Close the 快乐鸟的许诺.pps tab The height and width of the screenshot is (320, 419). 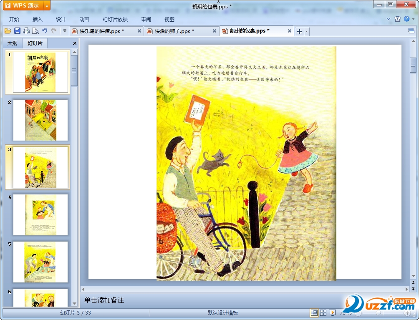(139, 31)
